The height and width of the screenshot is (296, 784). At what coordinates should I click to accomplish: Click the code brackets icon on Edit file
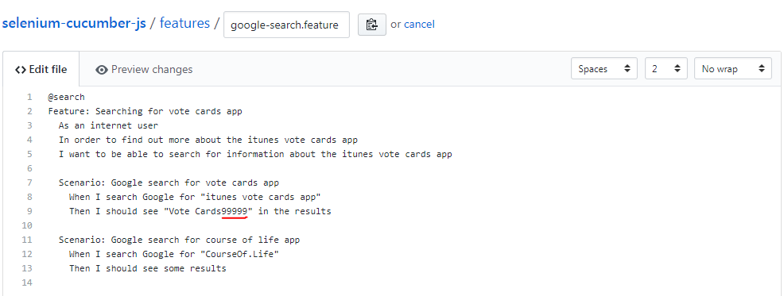(21, 70)
